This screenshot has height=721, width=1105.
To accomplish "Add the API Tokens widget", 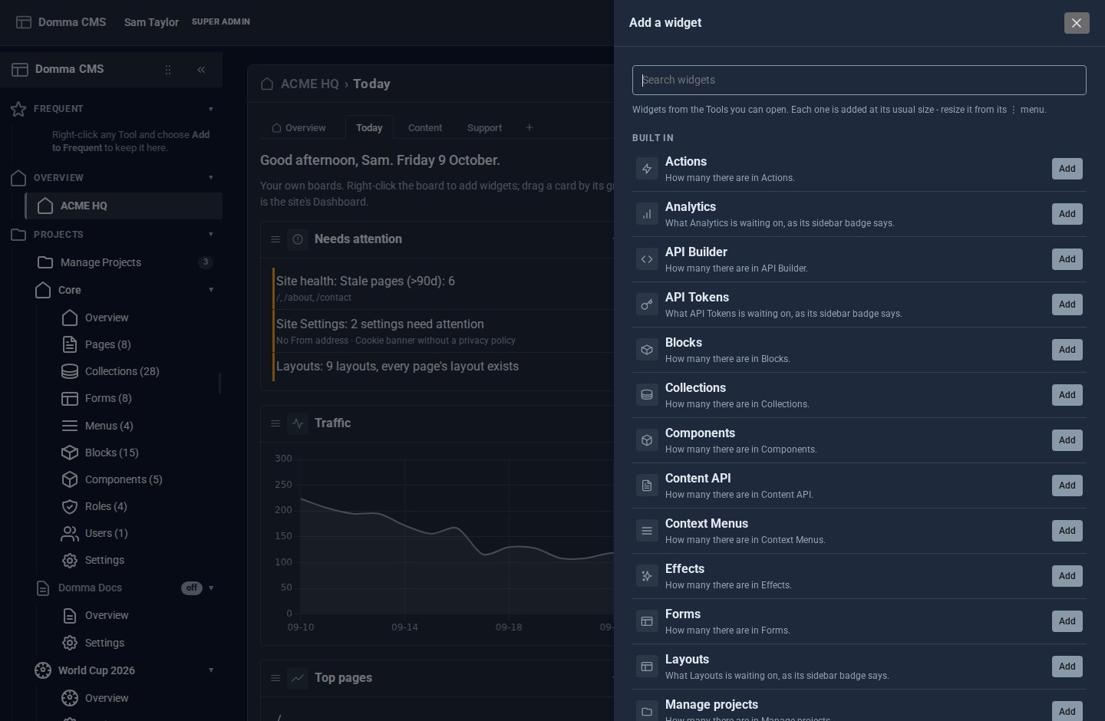I will [x=1067, y=305].
